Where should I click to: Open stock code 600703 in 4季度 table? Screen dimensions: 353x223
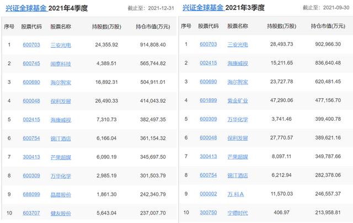[x=31, y=45]
